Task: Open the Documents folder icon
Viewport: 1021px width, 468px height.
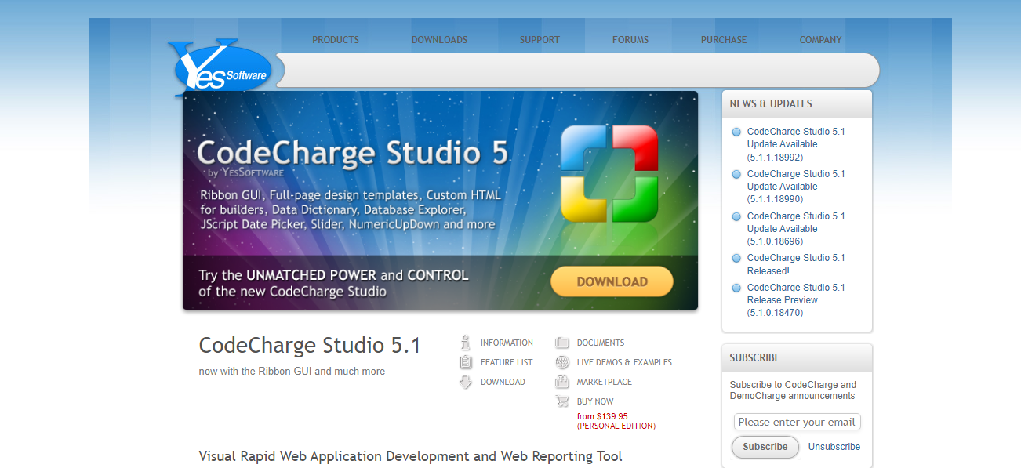Action: pos(562,342)
